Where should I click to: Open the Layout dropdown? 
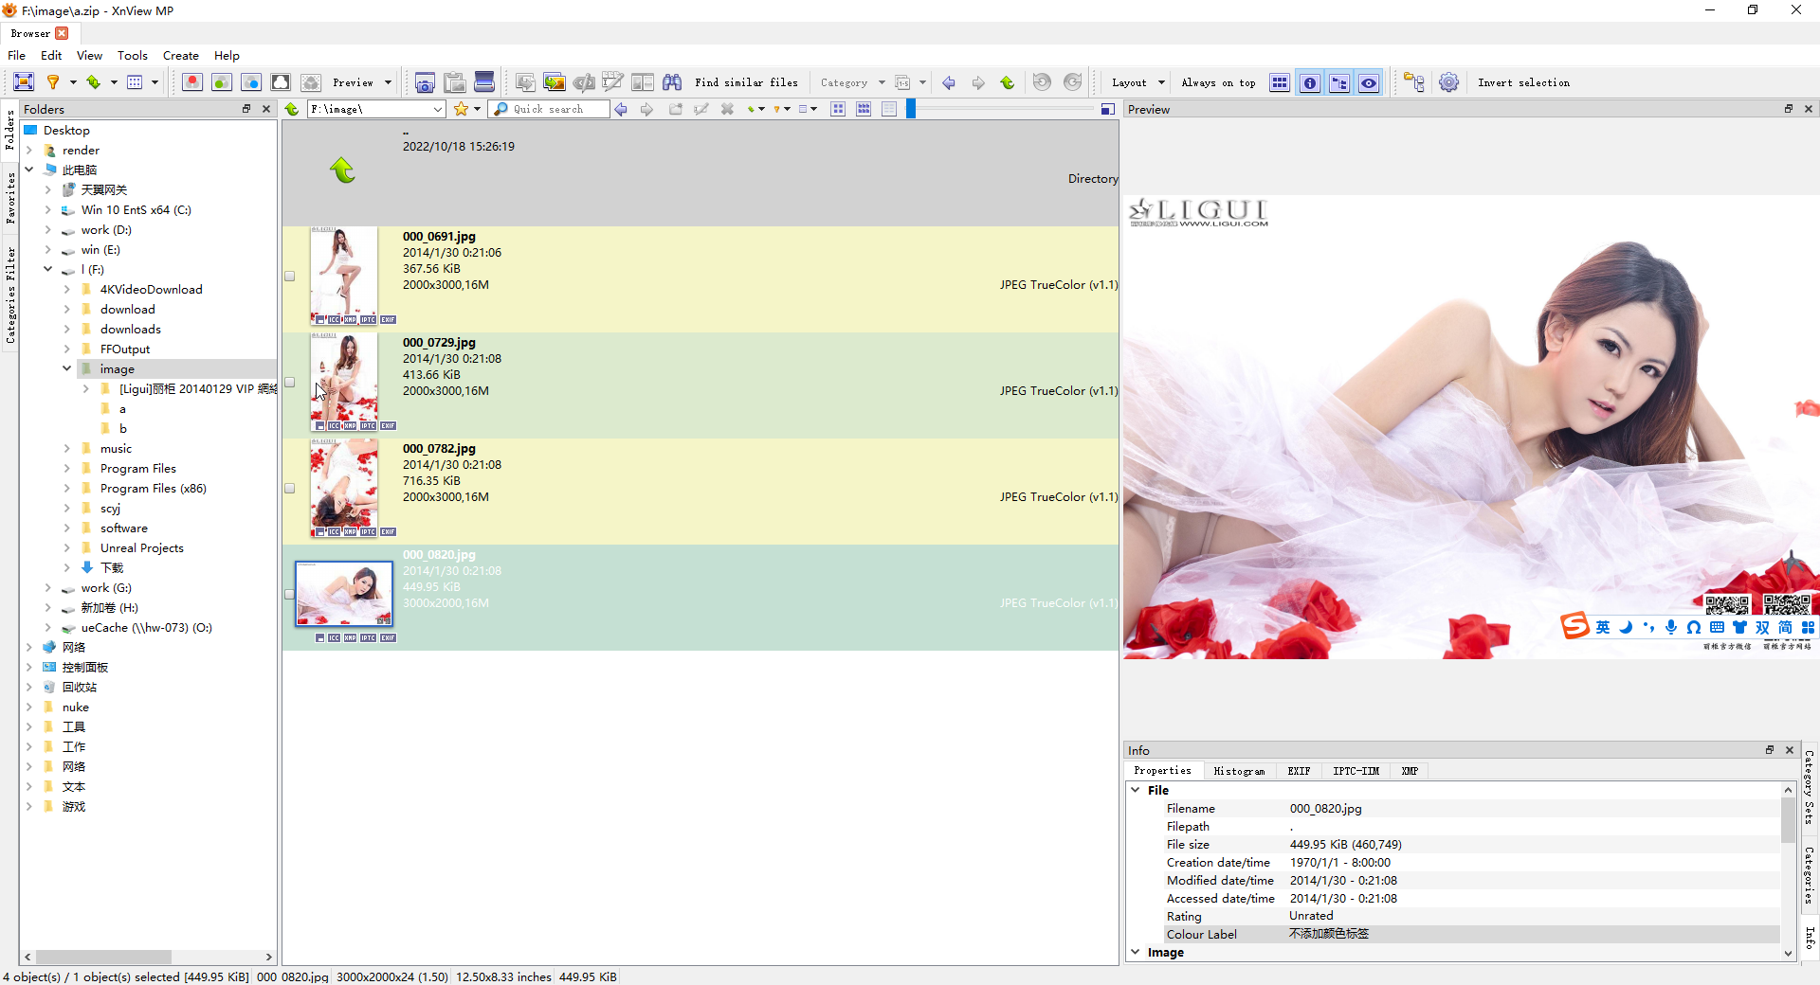(1137, 83)
